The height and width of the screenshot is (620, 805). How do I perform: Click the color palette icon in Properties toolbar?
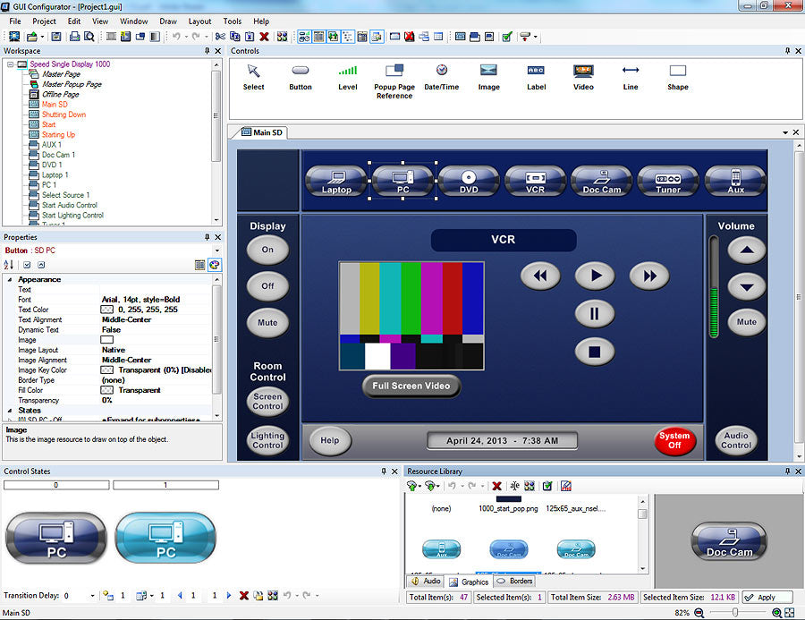pyautogui.click(x=215, y=265)
